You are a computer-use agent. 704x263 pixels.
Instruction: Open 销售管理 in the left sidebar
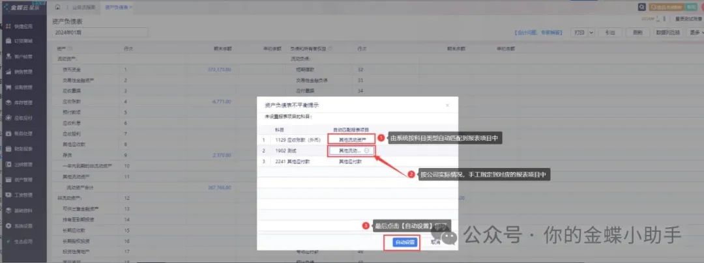(23, 72)
